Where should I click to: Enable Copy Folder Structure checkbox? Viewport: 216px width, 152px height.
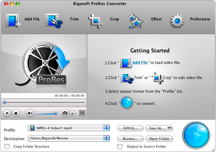point(7,147)
